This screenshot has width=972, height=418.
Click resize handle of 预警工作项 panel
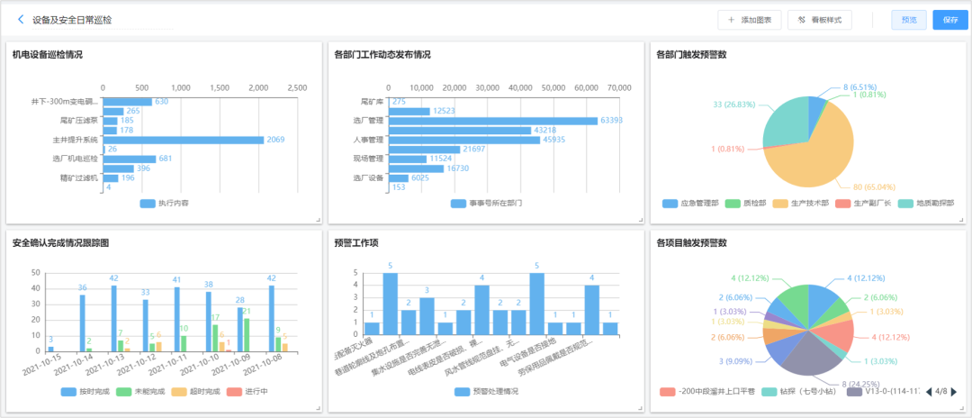click(x=638, y=407)
